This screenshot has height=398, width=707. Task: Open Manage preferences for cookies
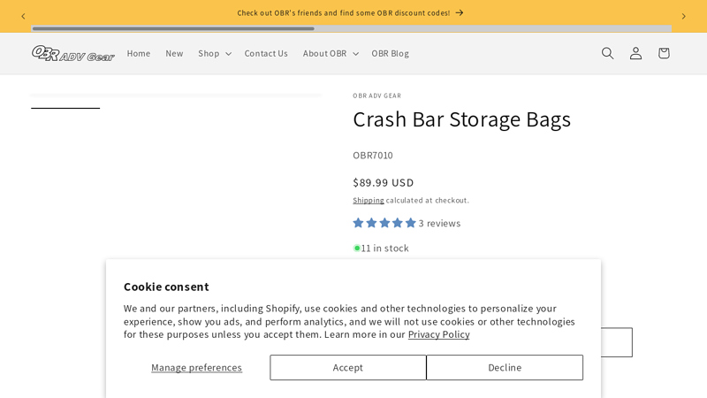coord(196,367)
